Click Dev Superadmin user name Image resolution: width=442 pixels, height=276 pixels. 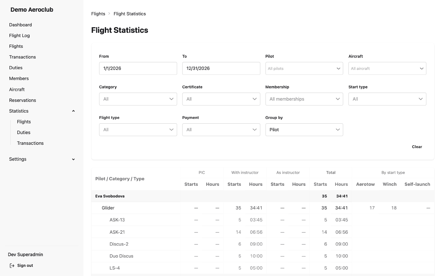(x=26, y=255)
